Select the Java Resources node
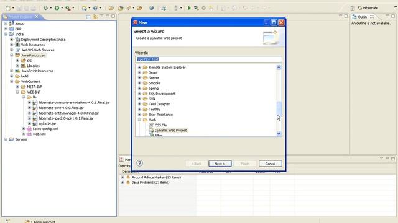This screenshot has height=223, width=398. tap(33, 55)
